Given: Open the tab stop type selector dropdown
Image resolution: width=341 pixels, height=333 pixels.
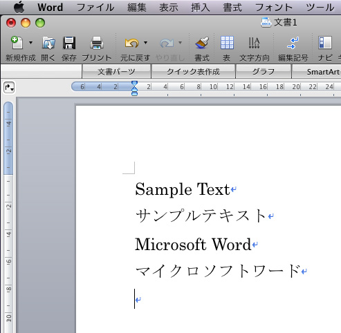Looking at the screenshot, I should click(9, 88).
